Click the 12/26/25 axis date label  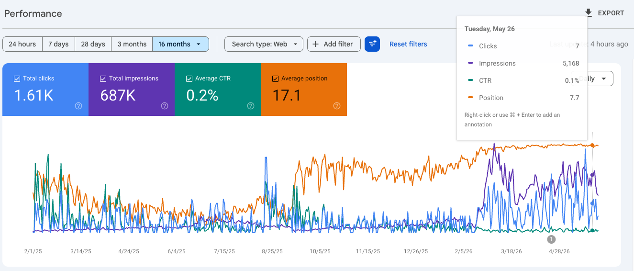point(416,251)
